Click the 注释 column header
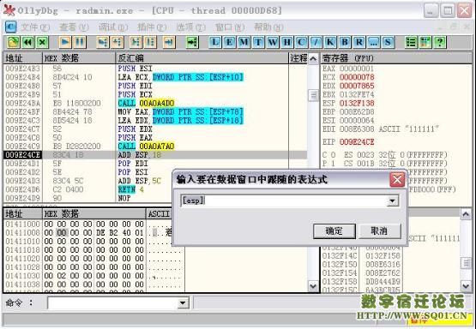The width and height of the screenshot is (476, 329). coord(298,58)
